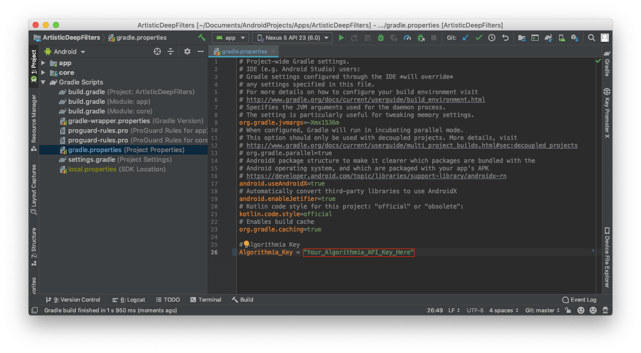Click the sad smiley feedback icon

[x=593, y=310]
